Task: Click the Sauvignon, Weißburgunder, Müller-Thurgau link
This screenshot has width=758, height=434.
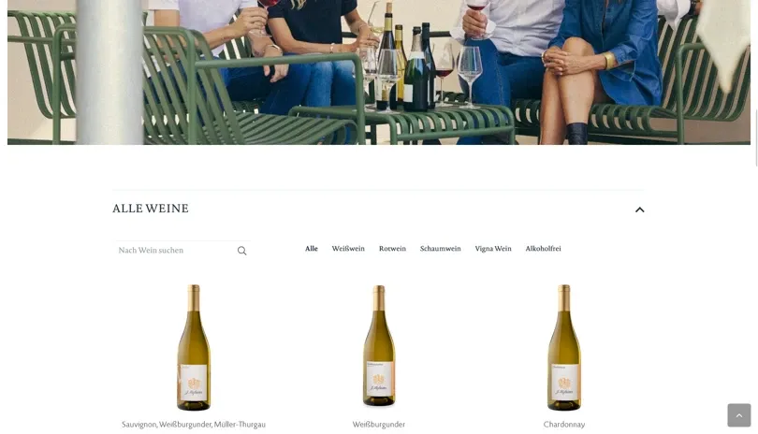Action: click(x=194, y=425)
